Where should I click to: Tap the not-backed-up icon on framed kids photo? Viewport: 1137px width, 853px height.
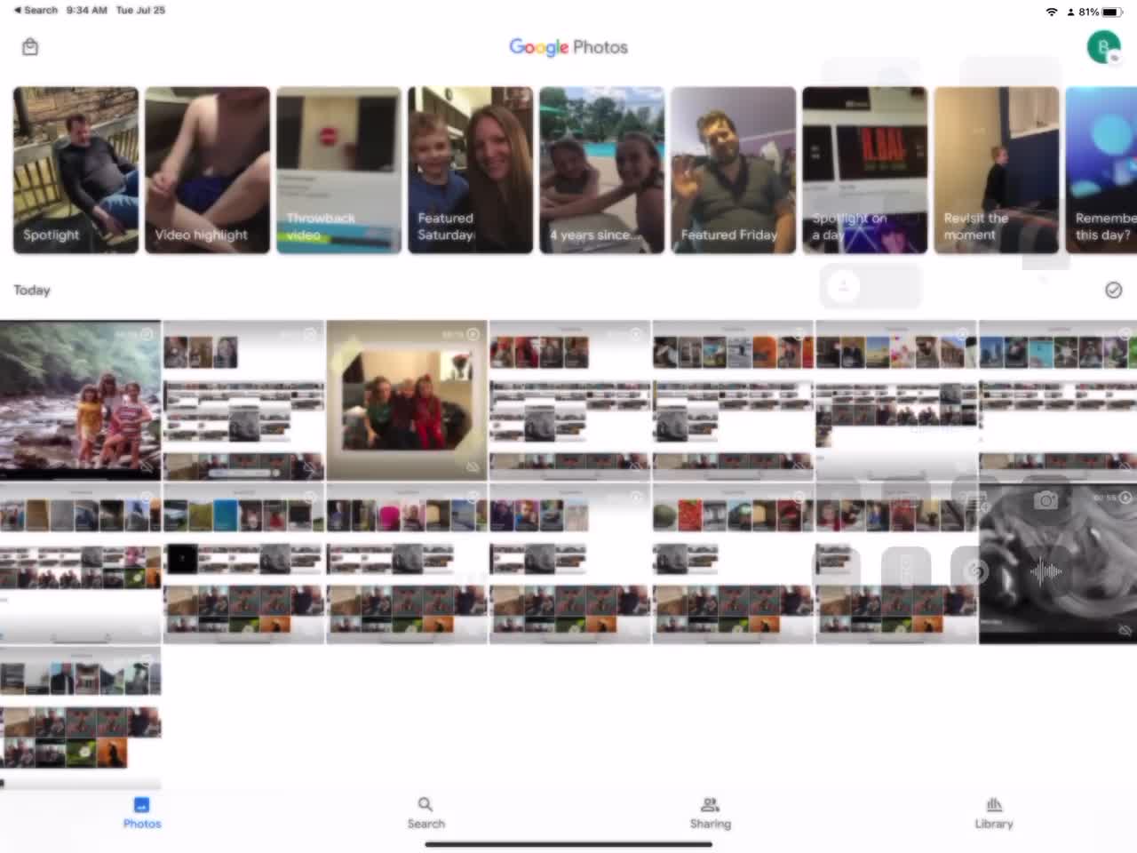(x=473, y=466)
